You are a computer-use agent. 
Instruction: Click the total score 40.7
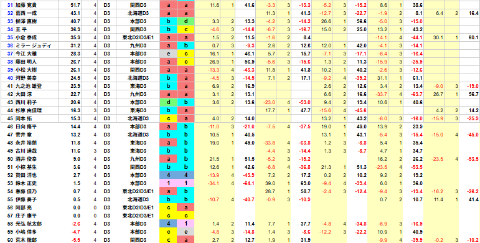(75, 21)
